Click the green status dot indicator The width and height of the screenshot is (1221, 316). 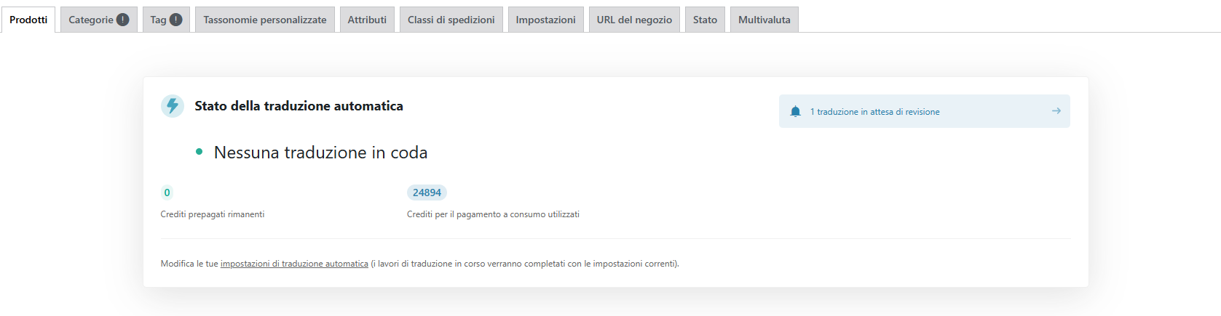[199, 152]
